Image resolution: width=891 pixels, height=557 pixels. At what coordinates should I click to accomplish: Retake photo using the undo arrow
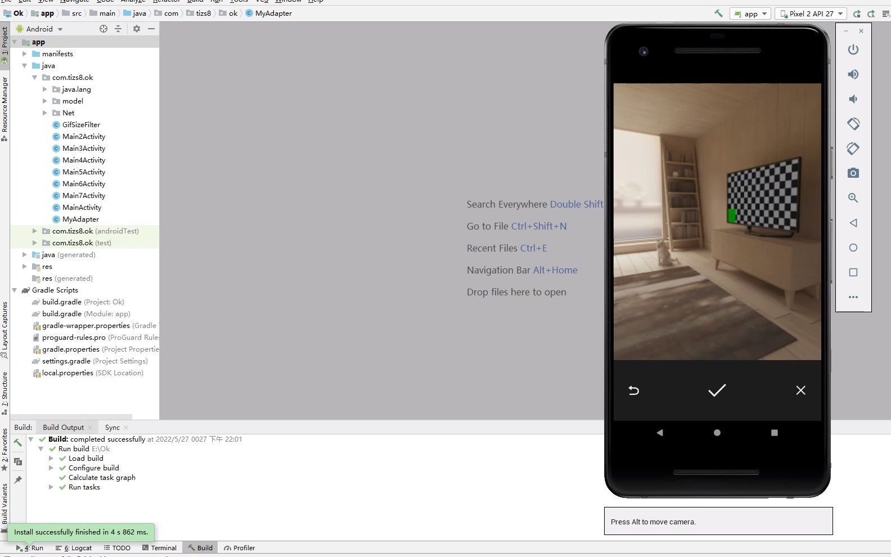[x=633, y=390]
